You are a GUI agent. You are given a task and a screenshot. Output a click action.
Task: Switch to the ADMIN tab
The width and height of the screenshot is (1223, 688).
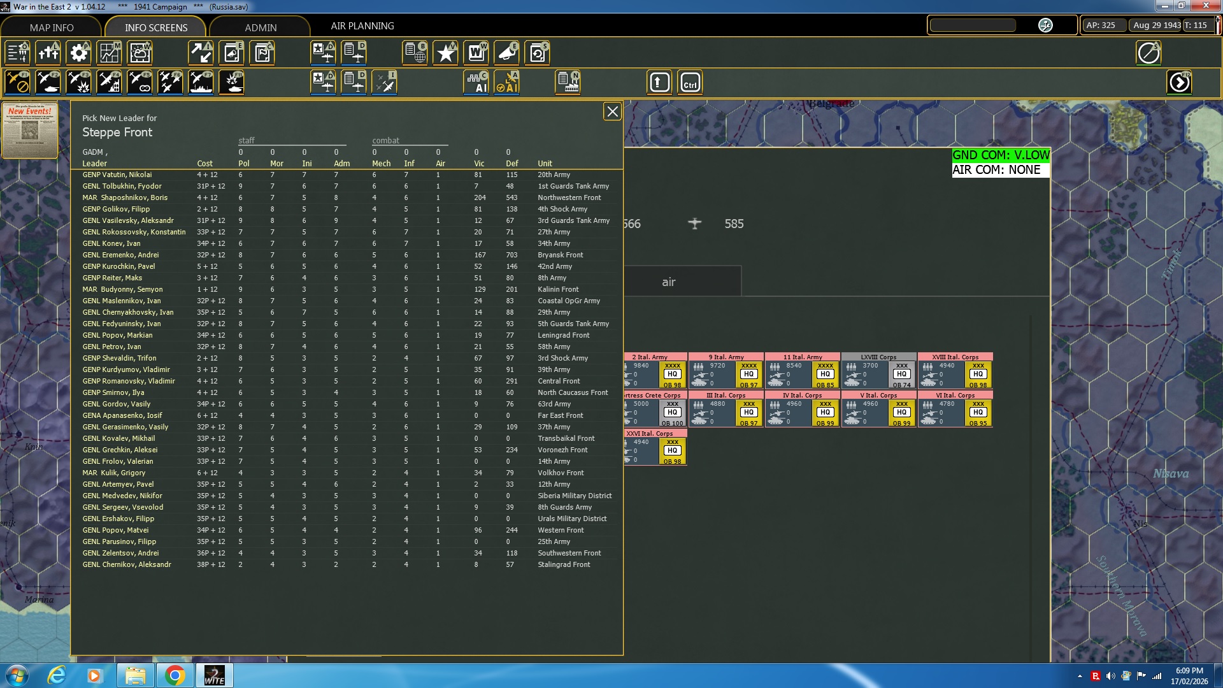coord(262,27)
